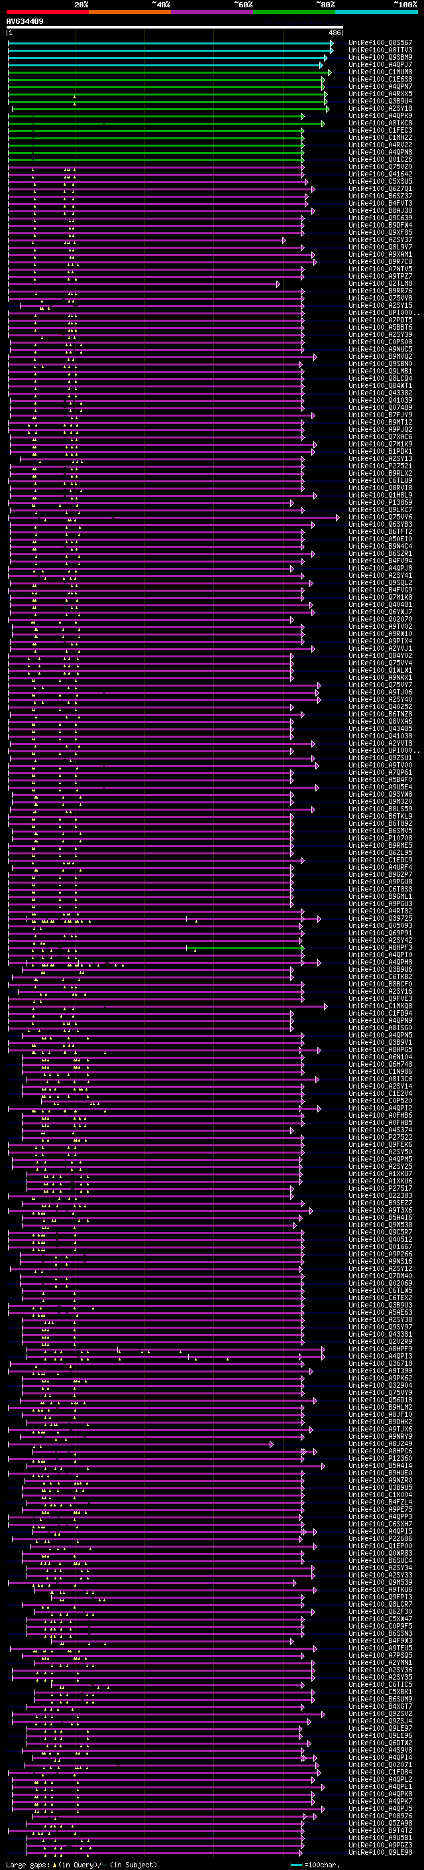Viewport: 424px width, 1870px height.
Task: Click the Large gaps legend text
Action: [x=28, y=1865]
